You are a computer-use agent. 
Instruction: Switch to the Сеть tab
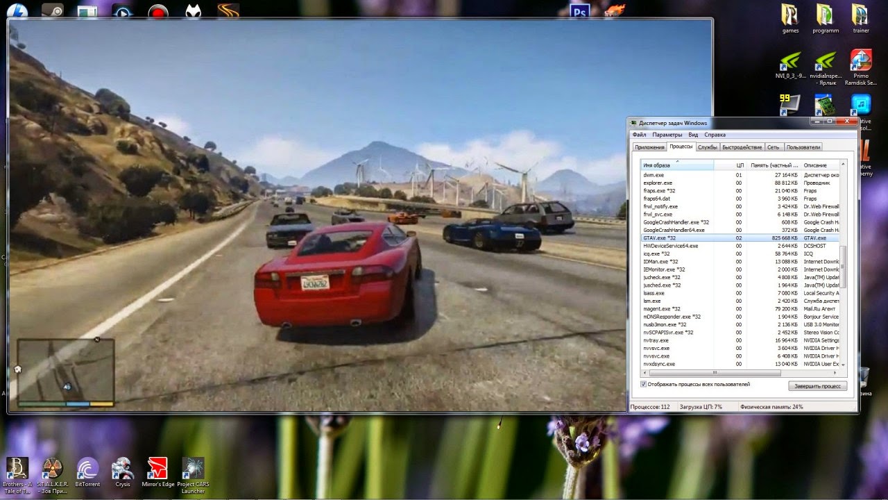(x=773, y=147)
